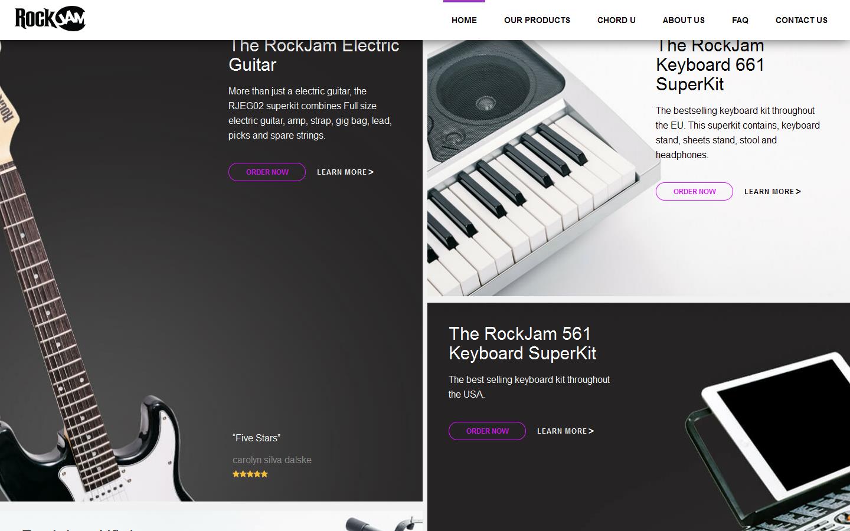Open the Our Products menu
Viewport: 850px width, 531px height.
point(537,20)
